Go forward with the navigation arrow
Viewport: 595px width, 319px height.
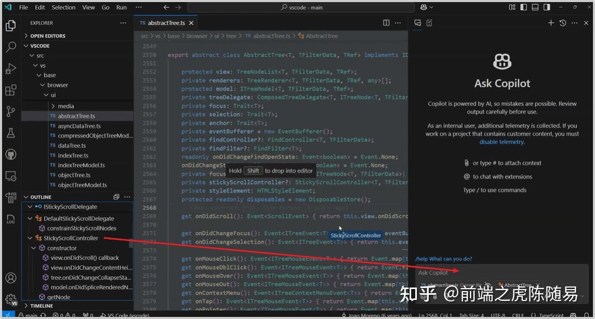pos(178,7)
